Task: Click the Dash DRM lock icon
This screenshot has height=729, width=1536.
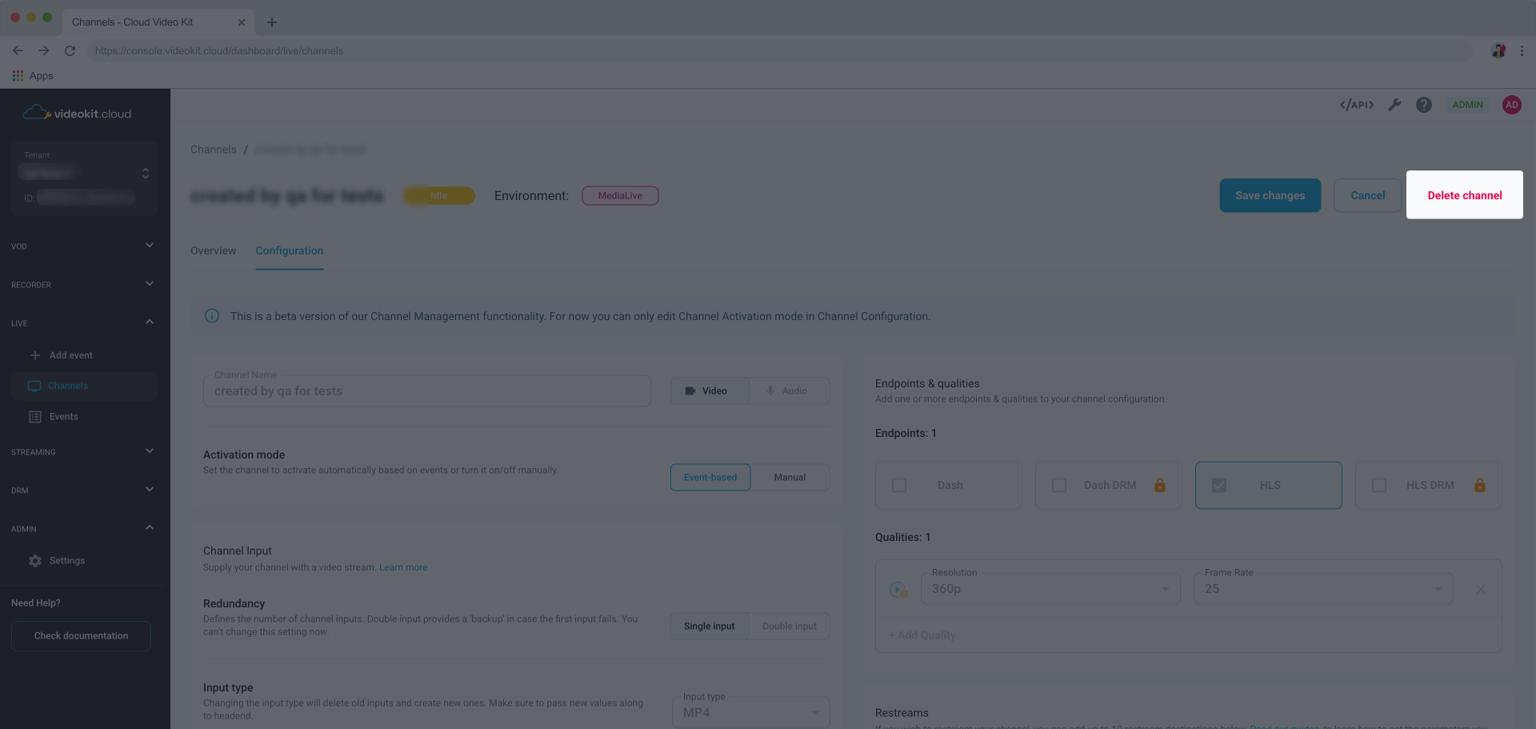Action: tap(1160, 485)
